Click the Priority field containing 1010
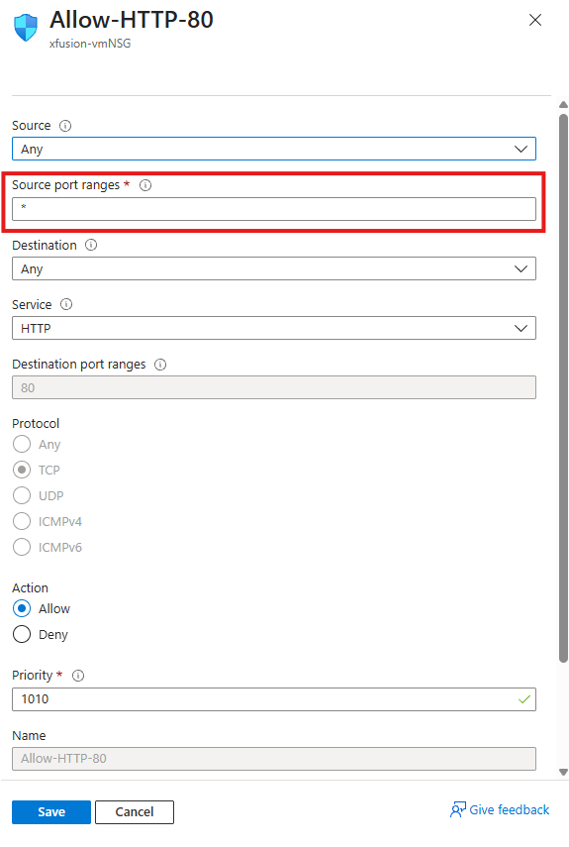This screenshot has height=847, width=569. pyautogui.click(x=274, y=699)
